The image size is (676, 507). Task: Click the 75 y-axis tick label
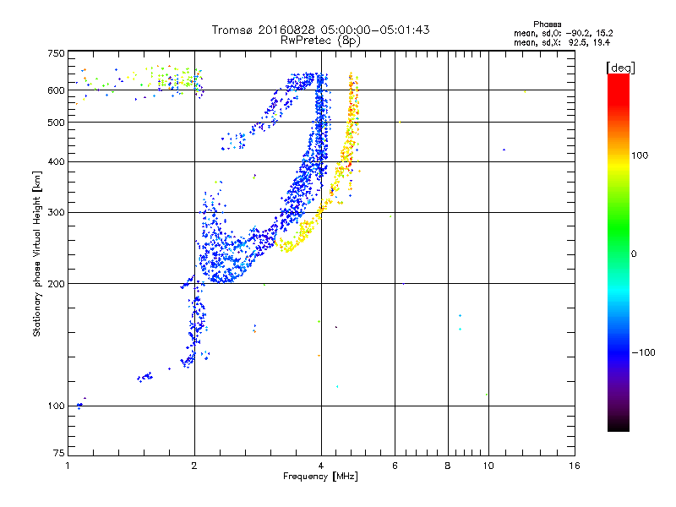(59, 453)
